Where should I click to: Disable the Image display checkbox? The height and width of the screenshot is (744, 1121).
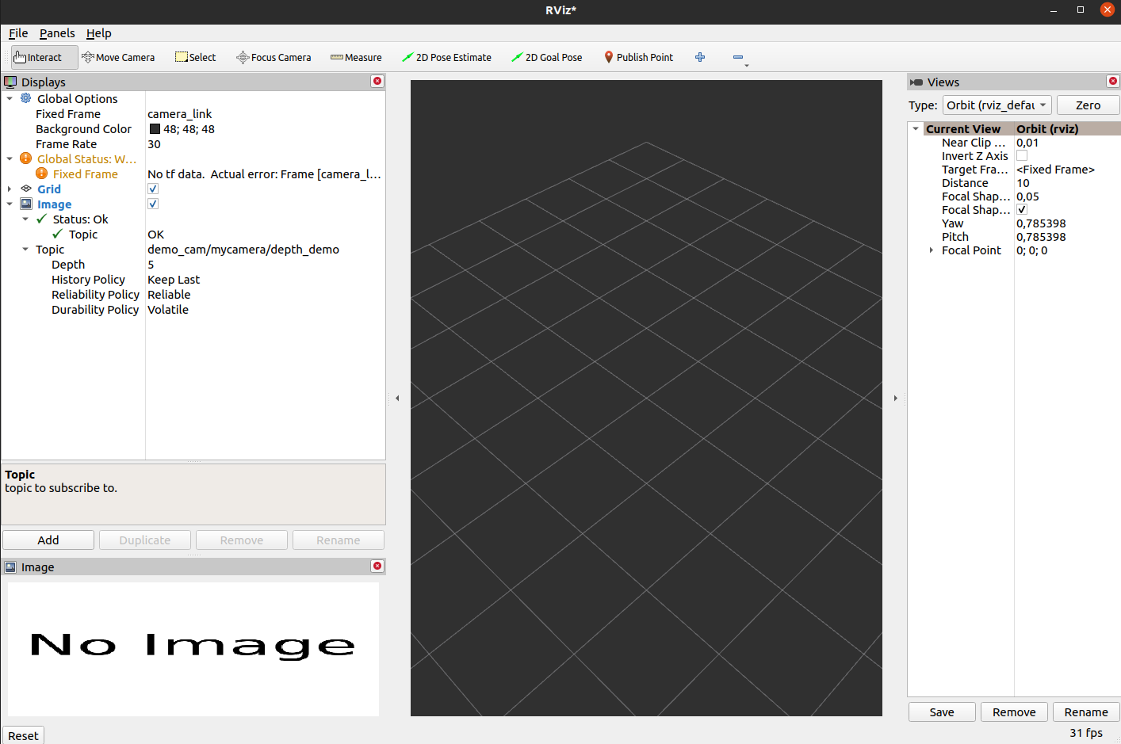pos(152,204)
